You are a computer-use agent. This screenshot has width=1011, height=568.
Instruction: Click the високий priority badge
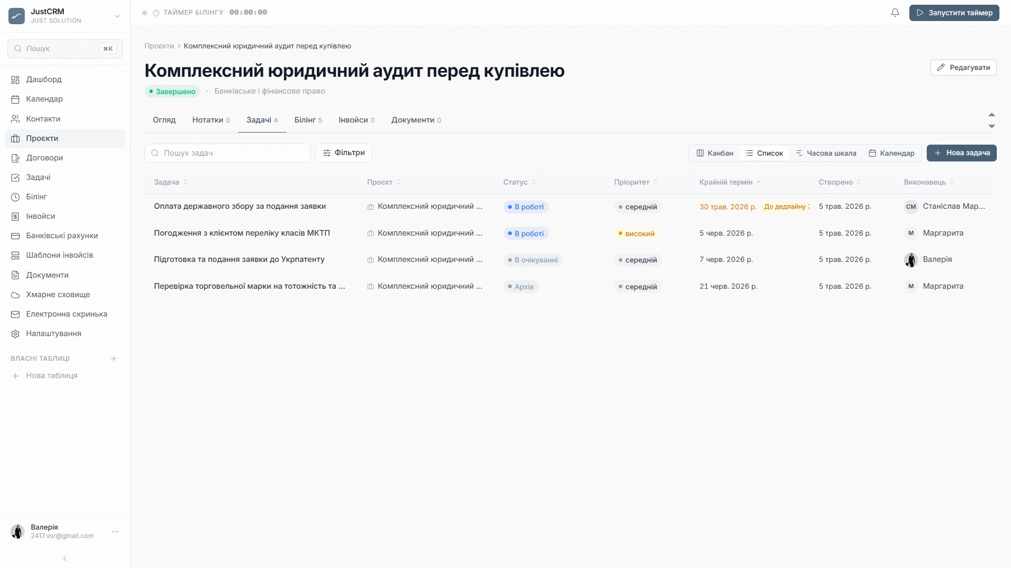(636, 234)
